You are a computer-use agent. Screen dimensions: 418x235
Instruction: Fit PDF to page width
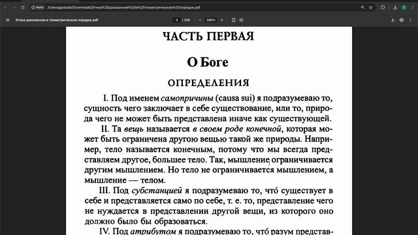234,20
